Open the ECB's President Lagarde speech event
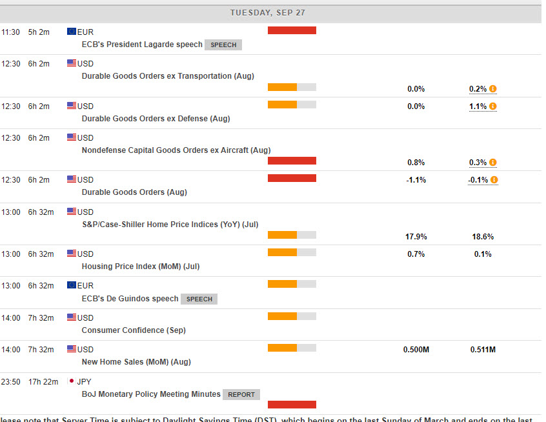This screenshot has height=422, width=546. pos(141,45)
